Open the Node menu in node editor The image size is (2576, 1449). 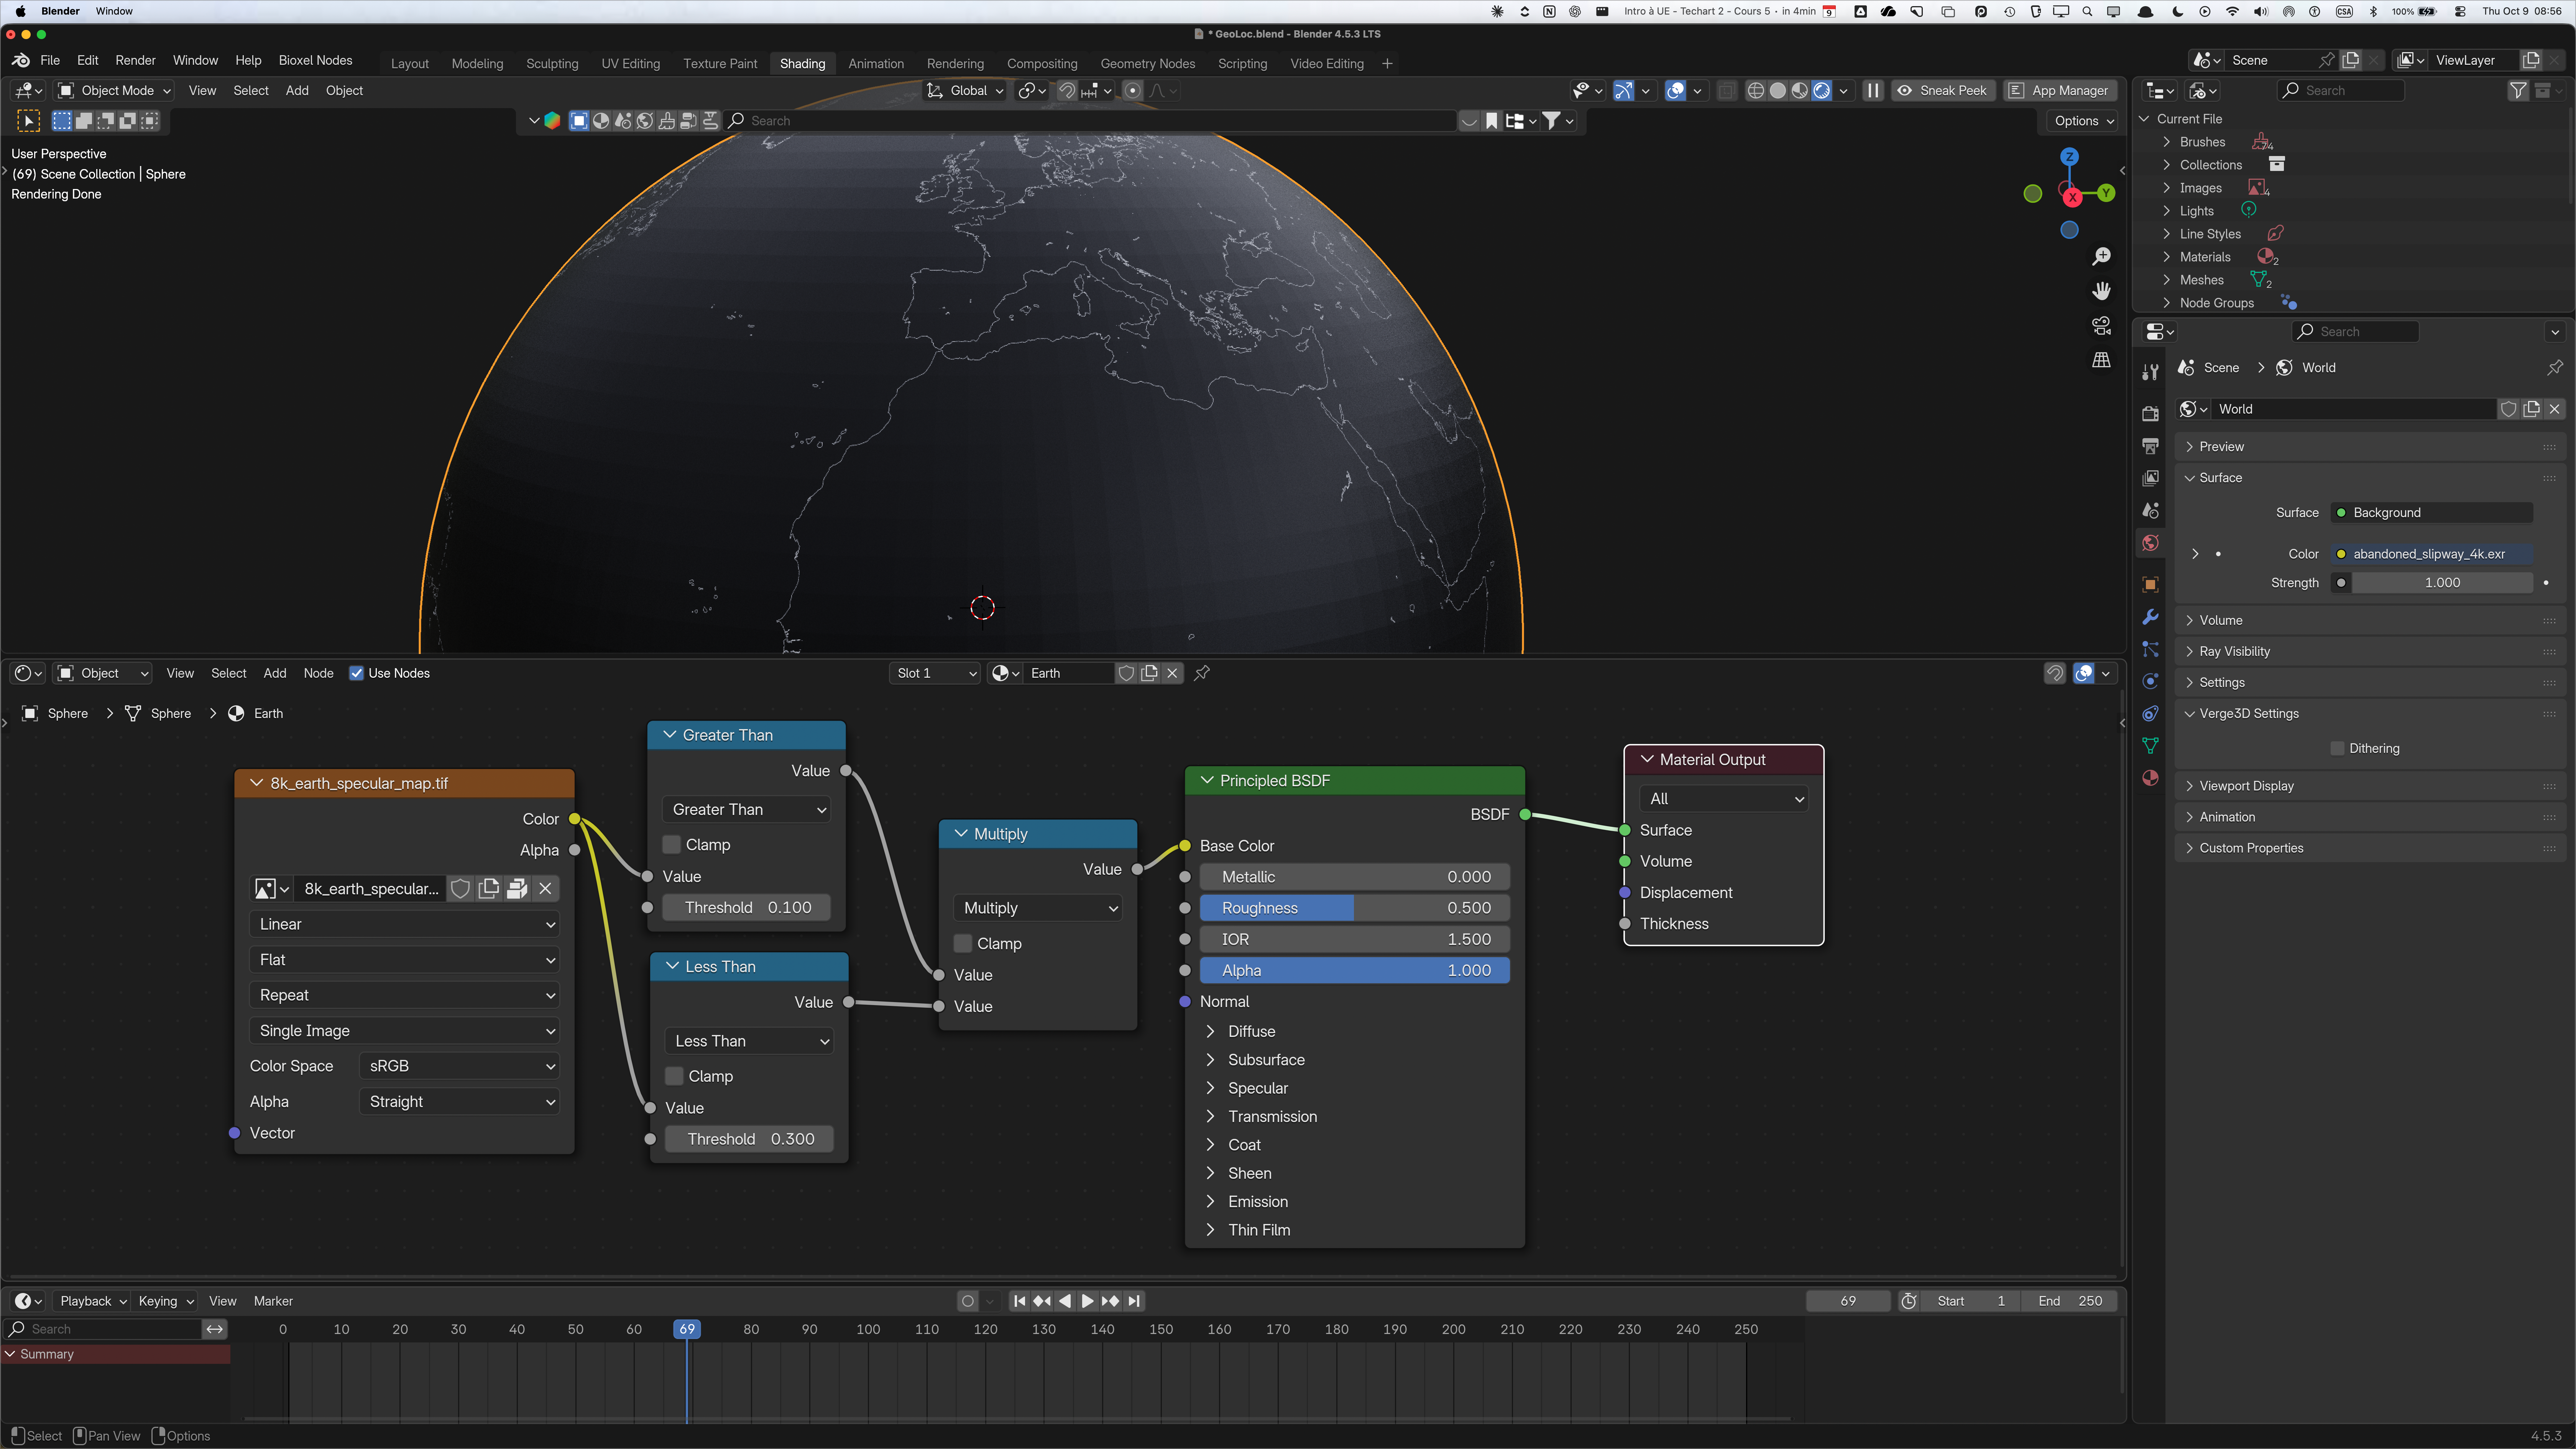318,673
